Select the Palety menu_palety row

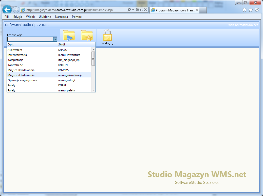[49, 90]
